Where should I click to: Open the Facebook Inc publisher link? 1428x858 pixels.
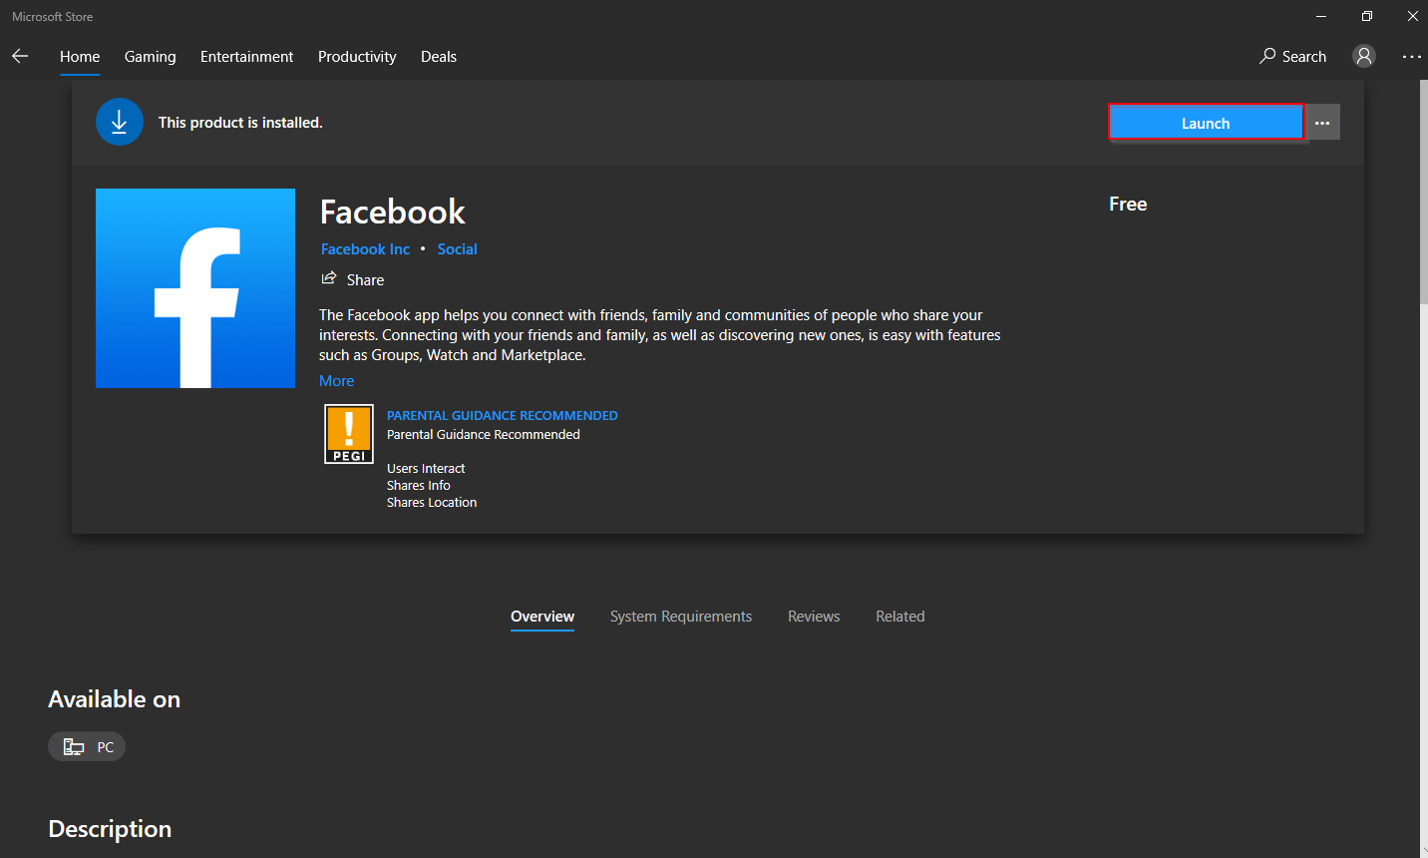pos(365,249)
